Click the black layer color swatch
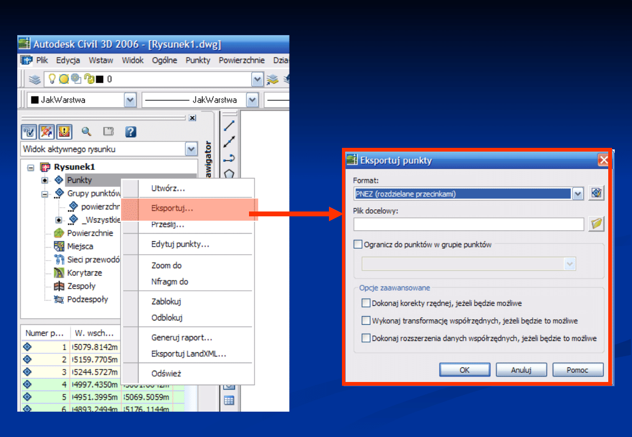Screen dimensions: 632x437 tap(99, 79)
